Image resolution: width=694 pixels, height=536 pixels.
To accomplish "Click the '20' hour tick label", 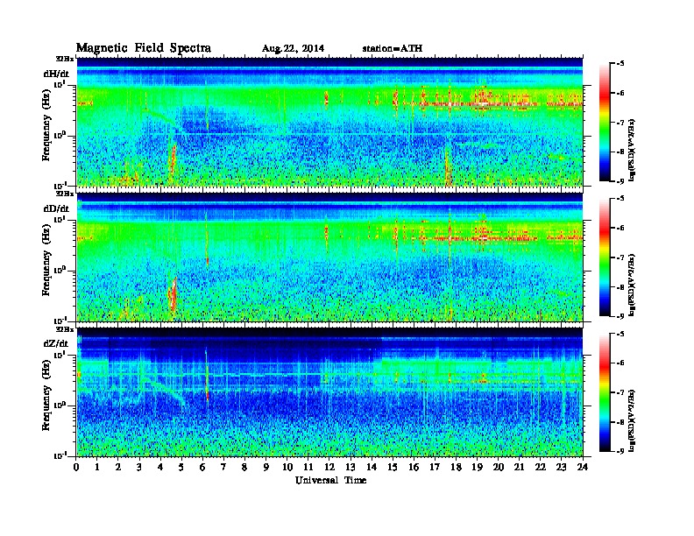I will [x=499, y=467].
